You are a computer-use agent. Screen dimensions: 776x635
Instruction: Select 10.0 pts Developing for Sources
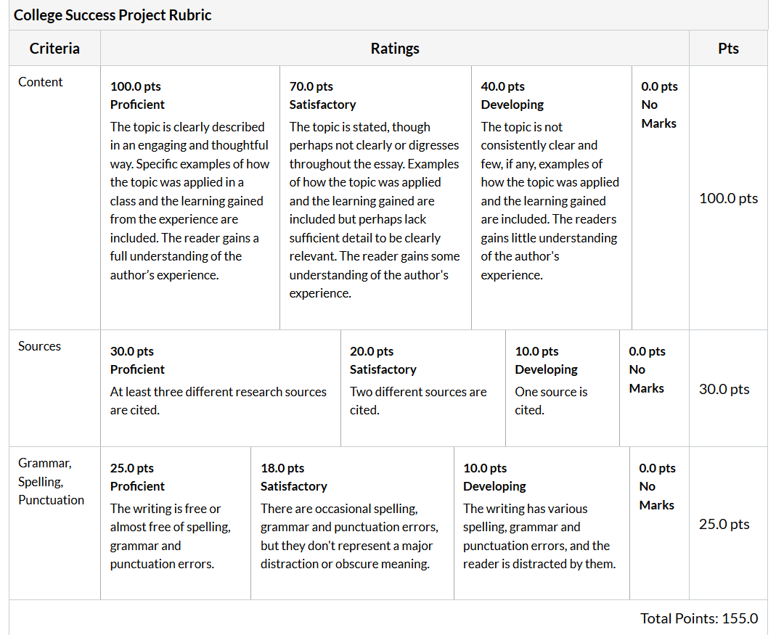[x=562, y=388]
